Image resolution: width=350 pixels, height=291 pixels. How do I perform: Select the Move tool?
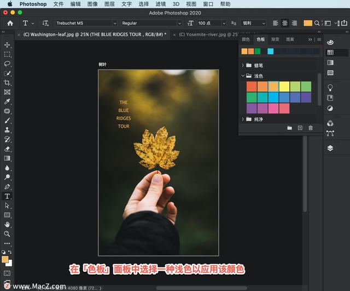click(x=7, y=45)
